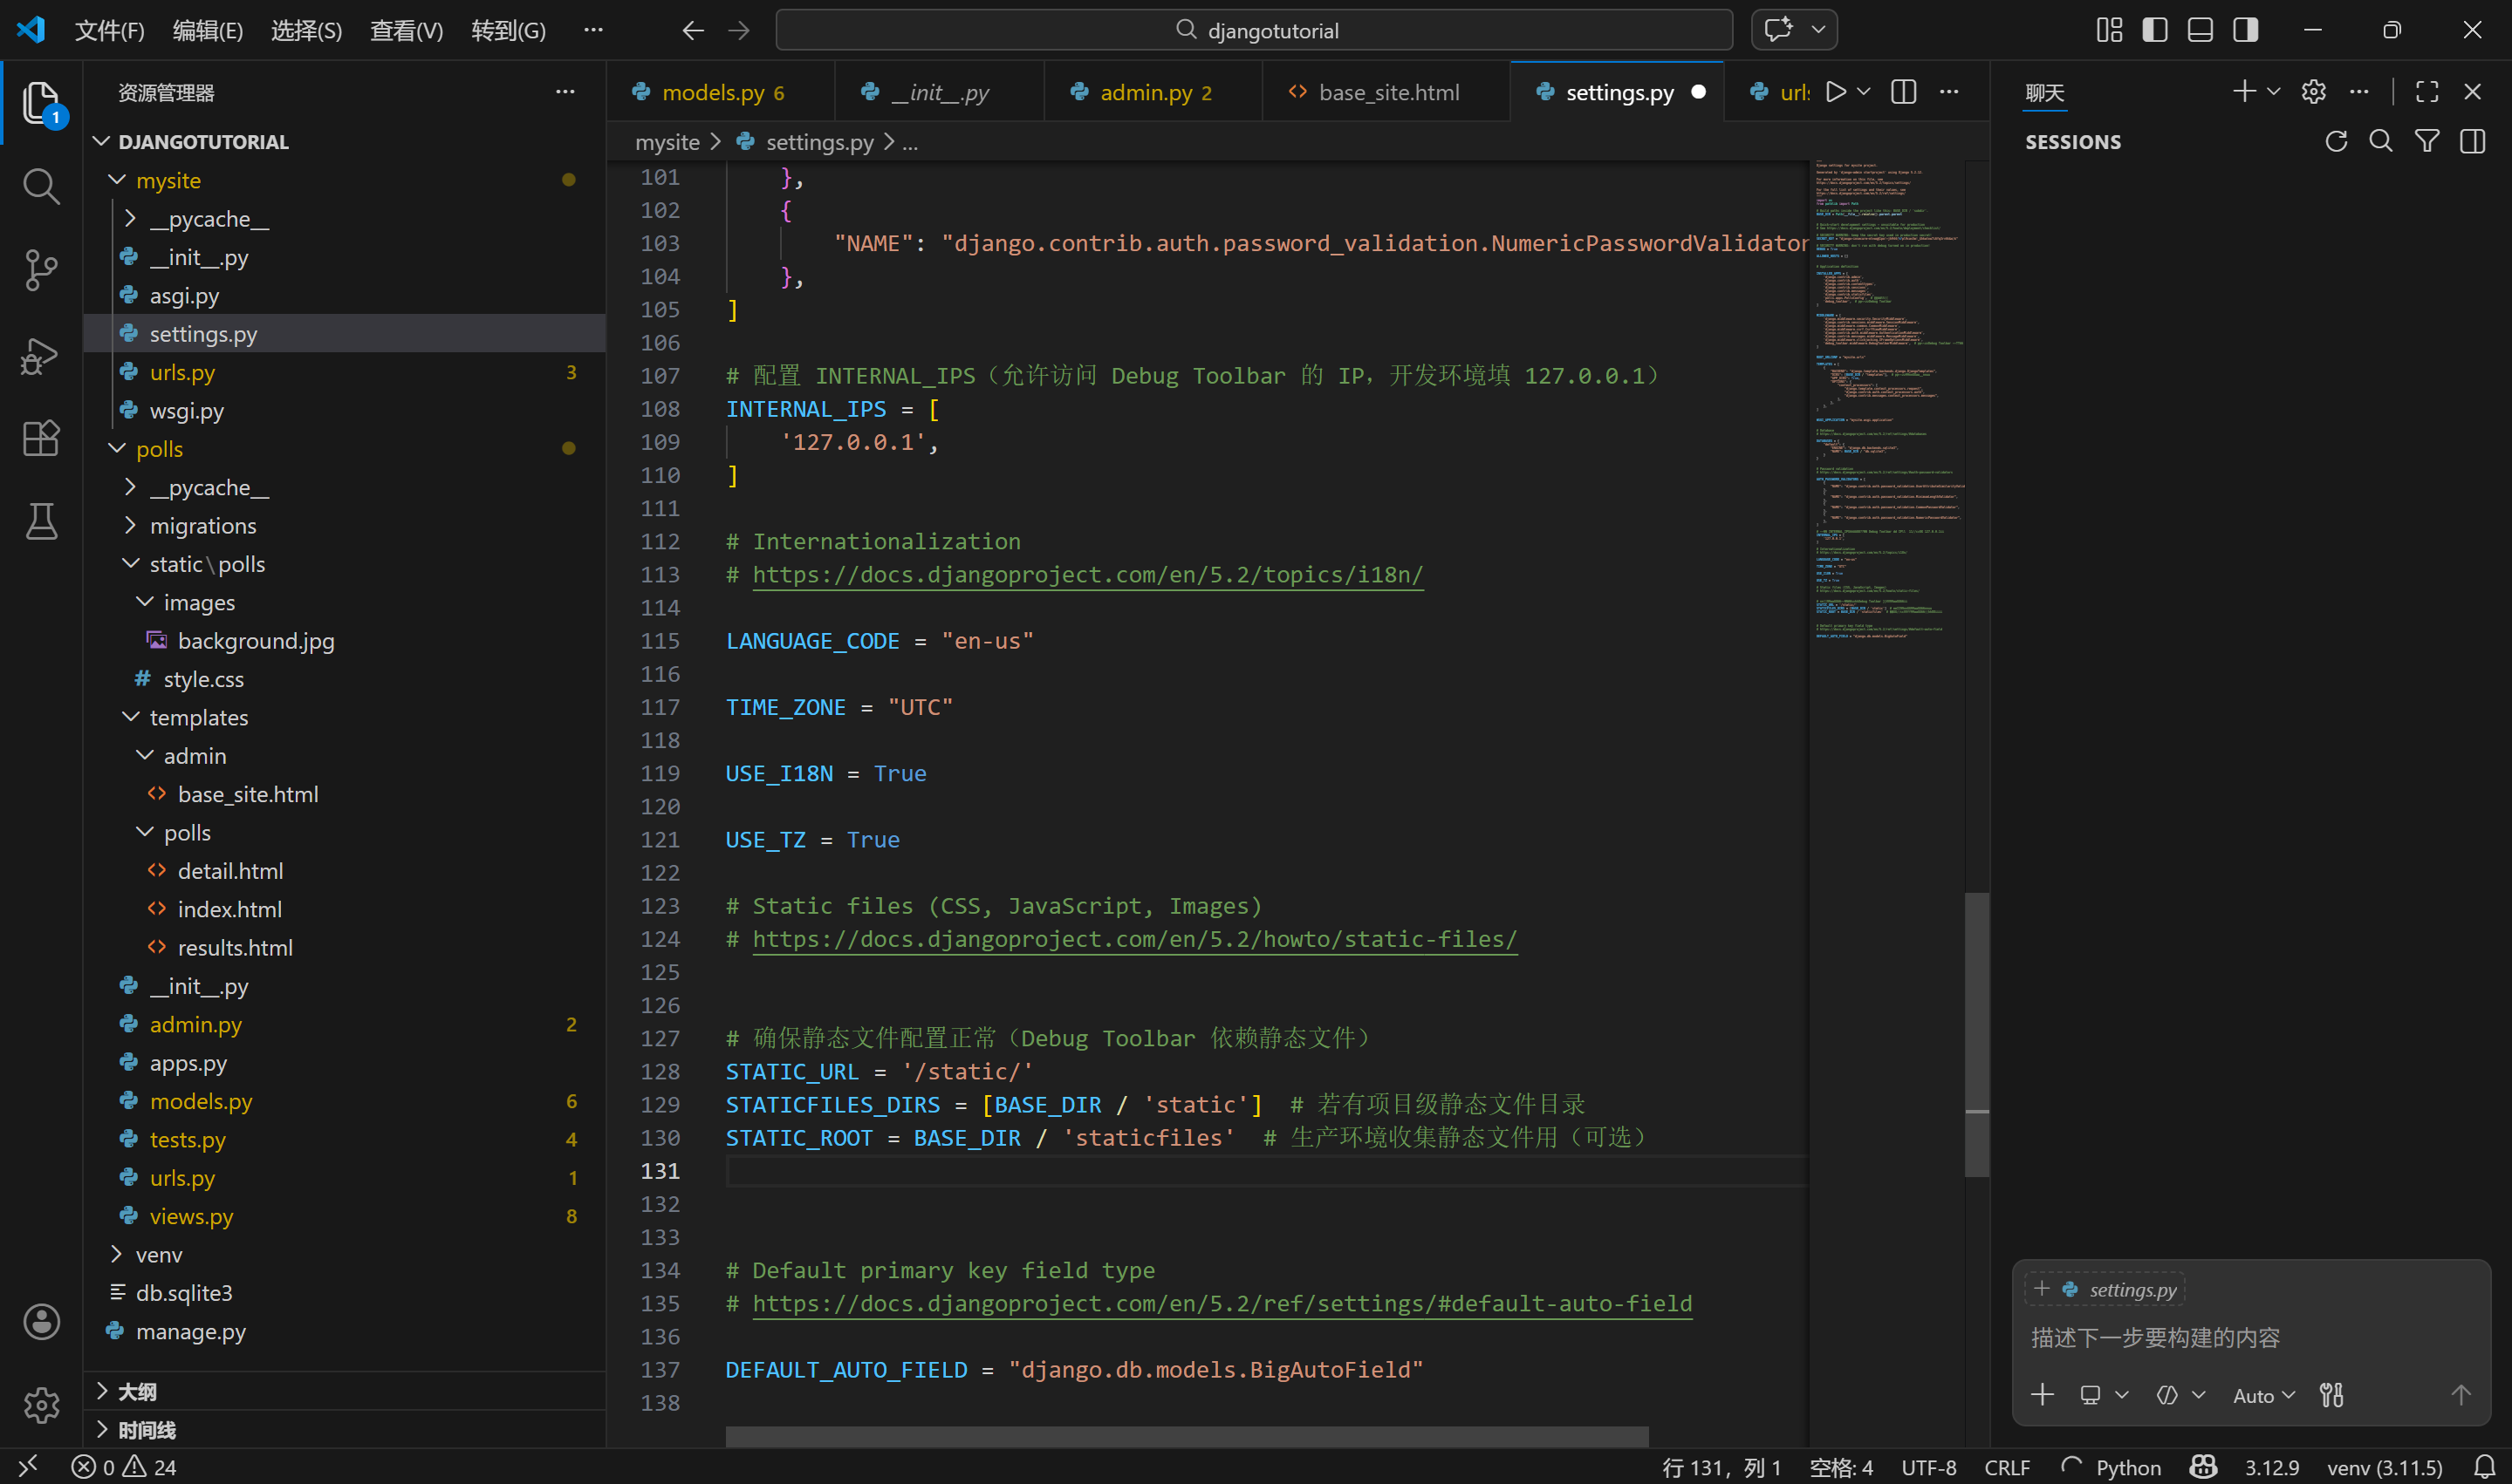Open the static-files documentation link
The width and height of the screenshot is (2512, 1484).
tap(1134, 939)
